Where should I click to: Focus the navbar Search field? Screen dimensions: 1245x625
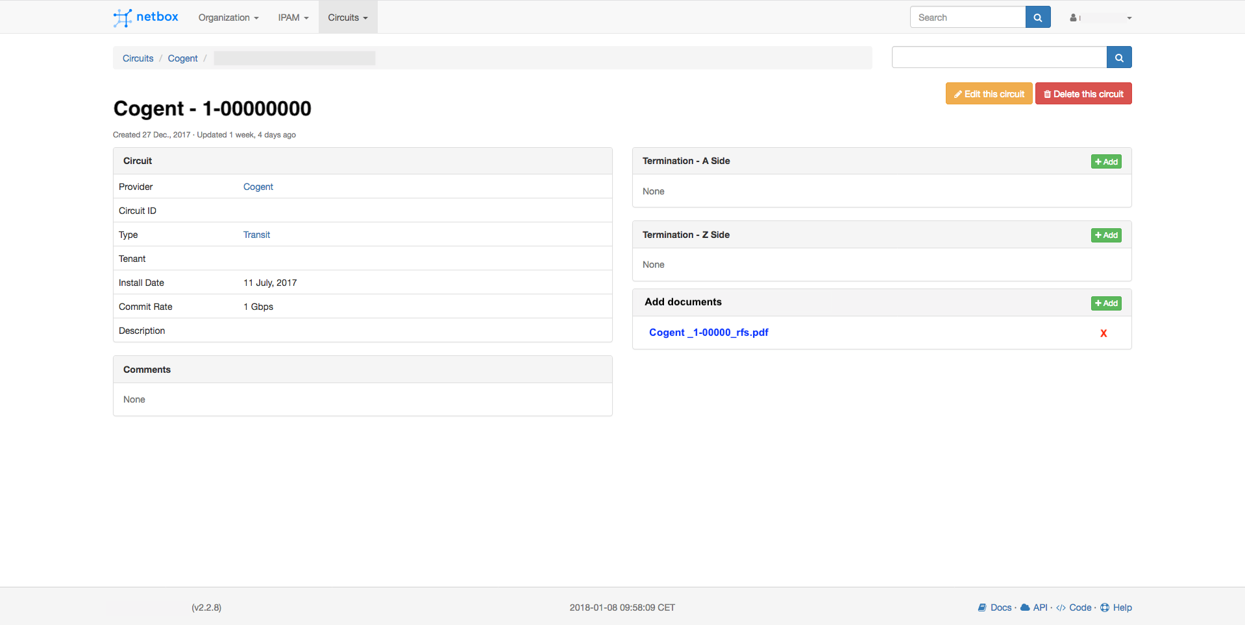click(x=968, y=18)
